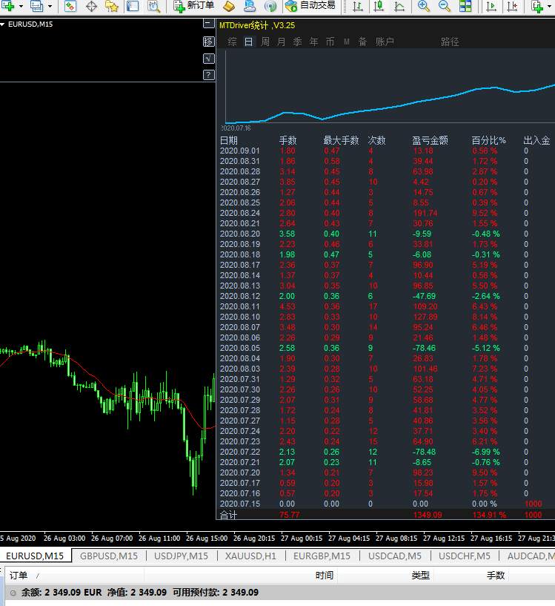Screen dimensions: 555x606
Task: Zoom out the chart
Action: tap(445, 6)
